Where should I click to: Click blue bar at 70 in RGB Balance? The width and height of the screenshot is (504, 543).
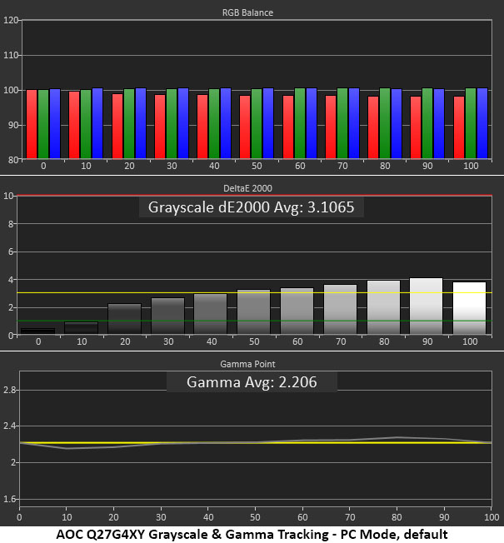[354, 123]
